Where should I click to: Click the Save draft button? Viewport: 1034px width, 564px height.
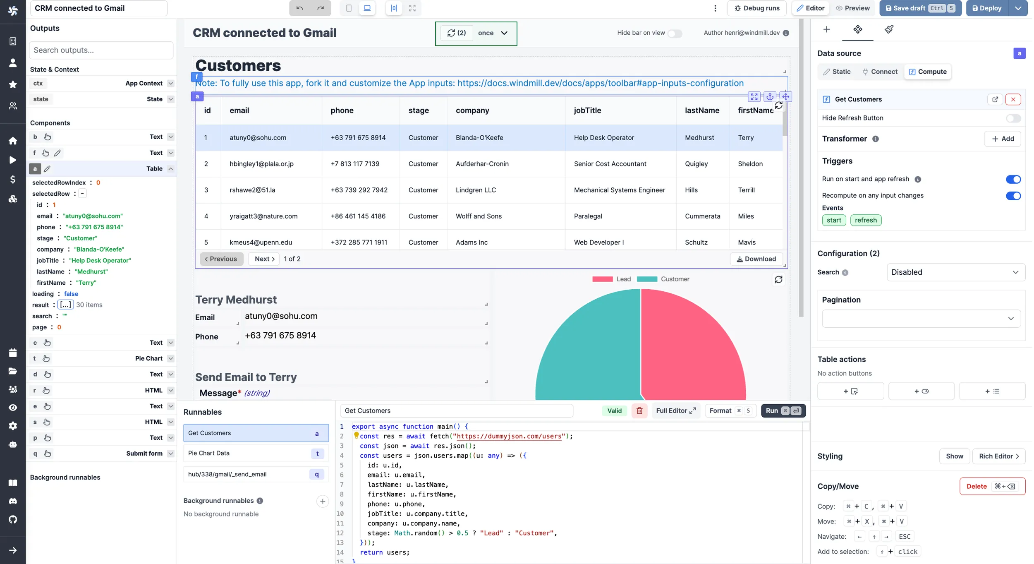coord(917,7)
